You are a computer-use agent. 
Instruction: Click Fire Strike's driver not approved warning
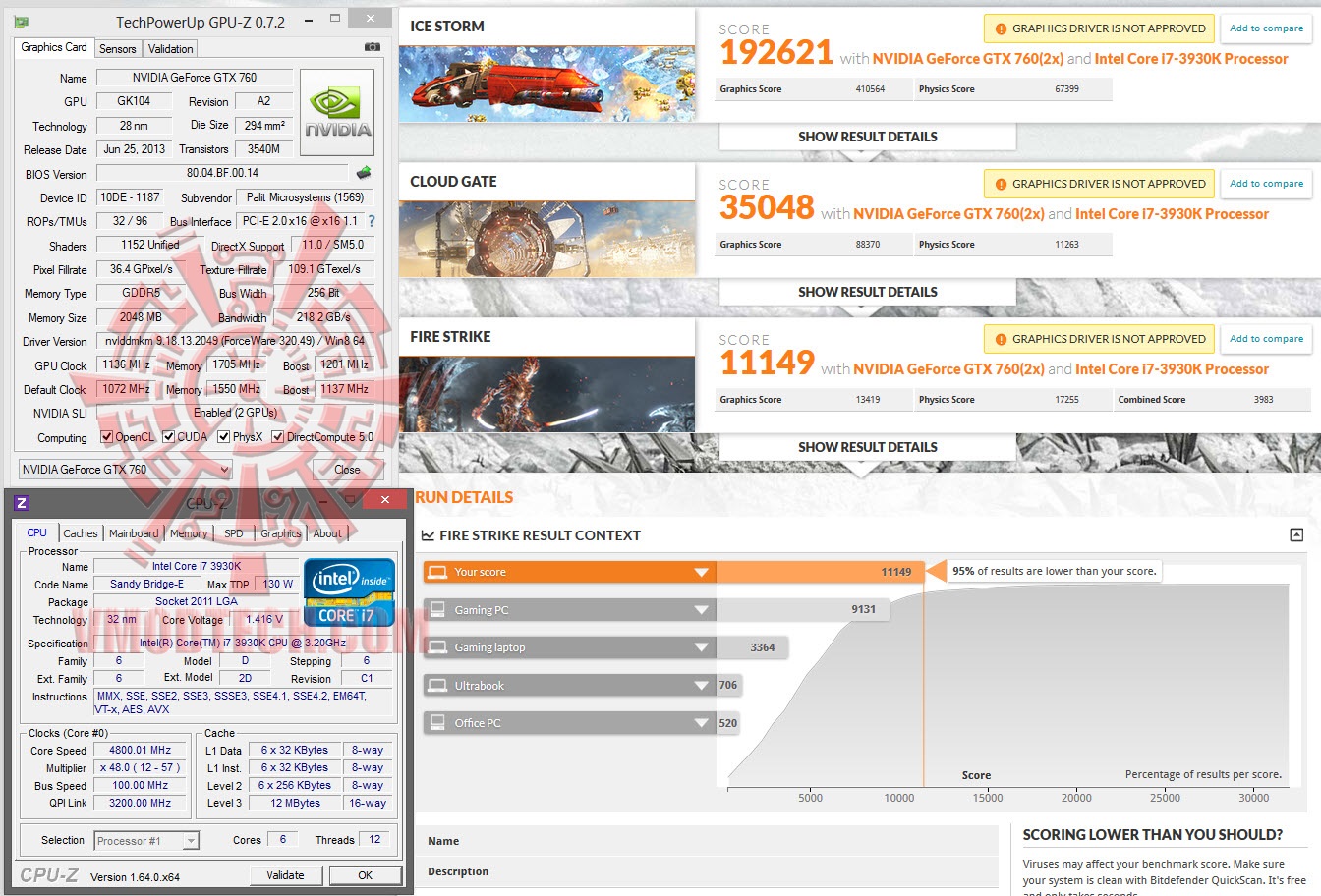point(1100,339)
